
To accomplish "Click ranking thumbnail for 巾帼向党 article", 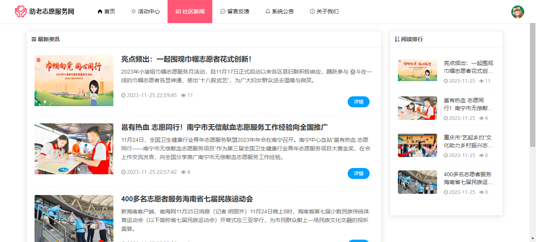I will pyautogui.click(x=417, y=70).
